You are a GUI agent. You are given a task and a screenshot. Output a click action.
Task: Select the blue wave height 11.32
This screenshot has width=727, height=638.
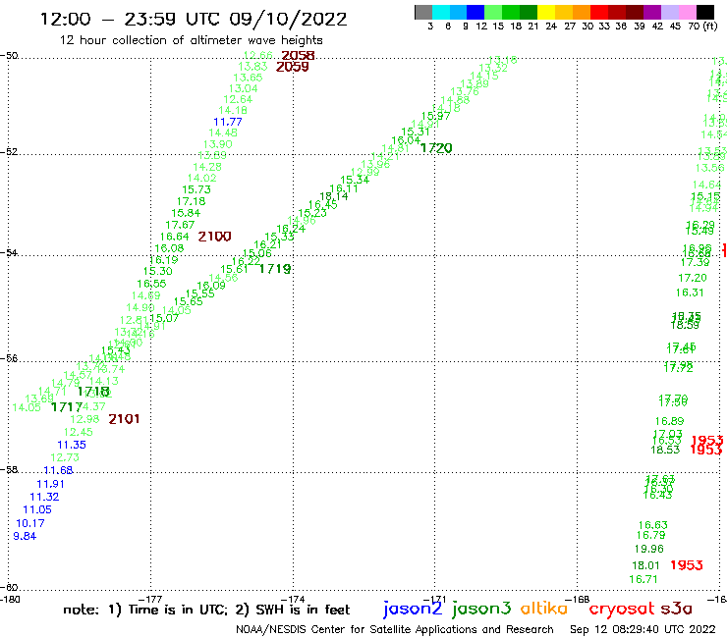44,497
